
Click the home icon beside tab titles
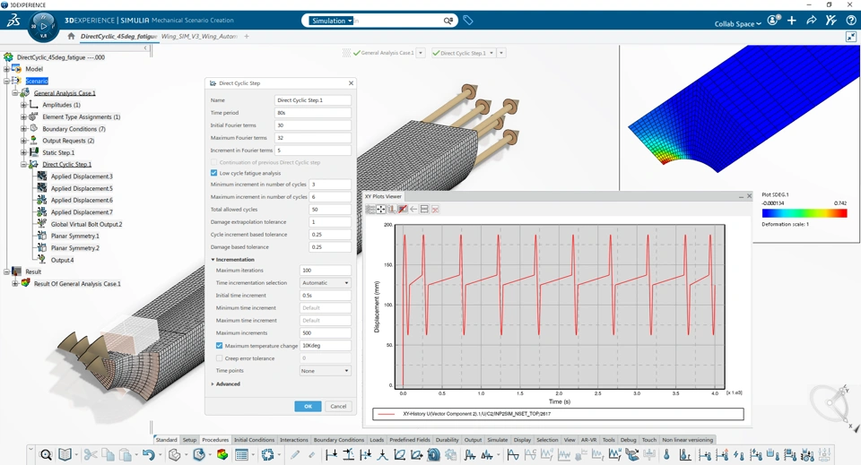click(71, 36)
